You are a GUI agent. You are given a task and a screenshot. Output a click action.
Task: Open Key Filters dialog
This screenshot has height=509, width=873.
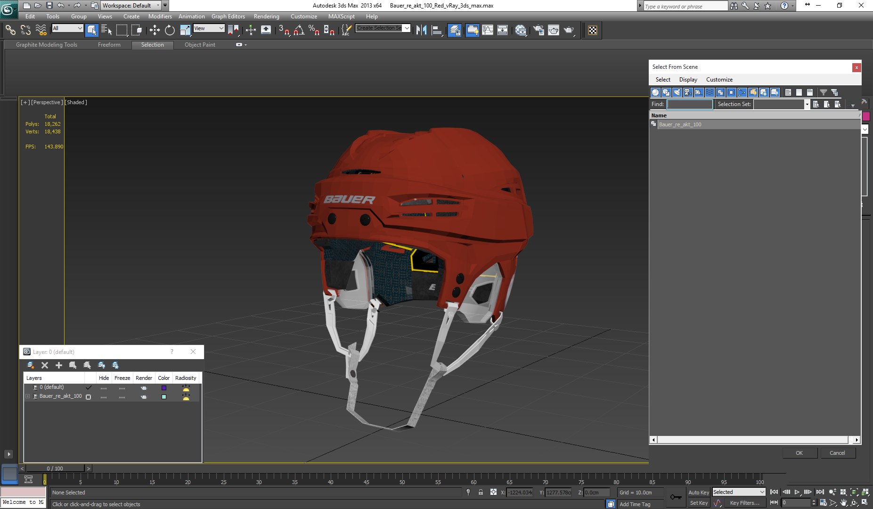click(x=744, y=503)
